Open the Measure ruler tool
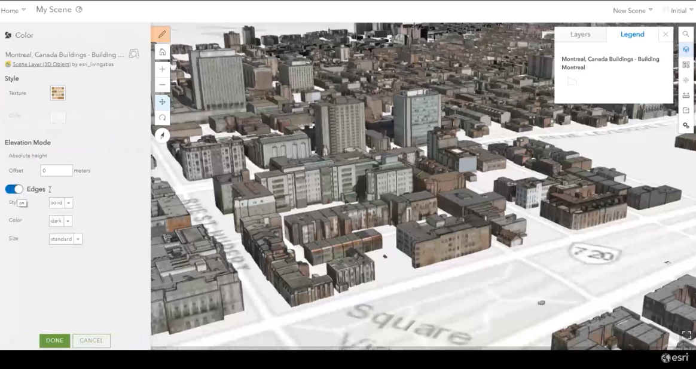The width and height of the screenshot is (696, 369). point(686,96)
